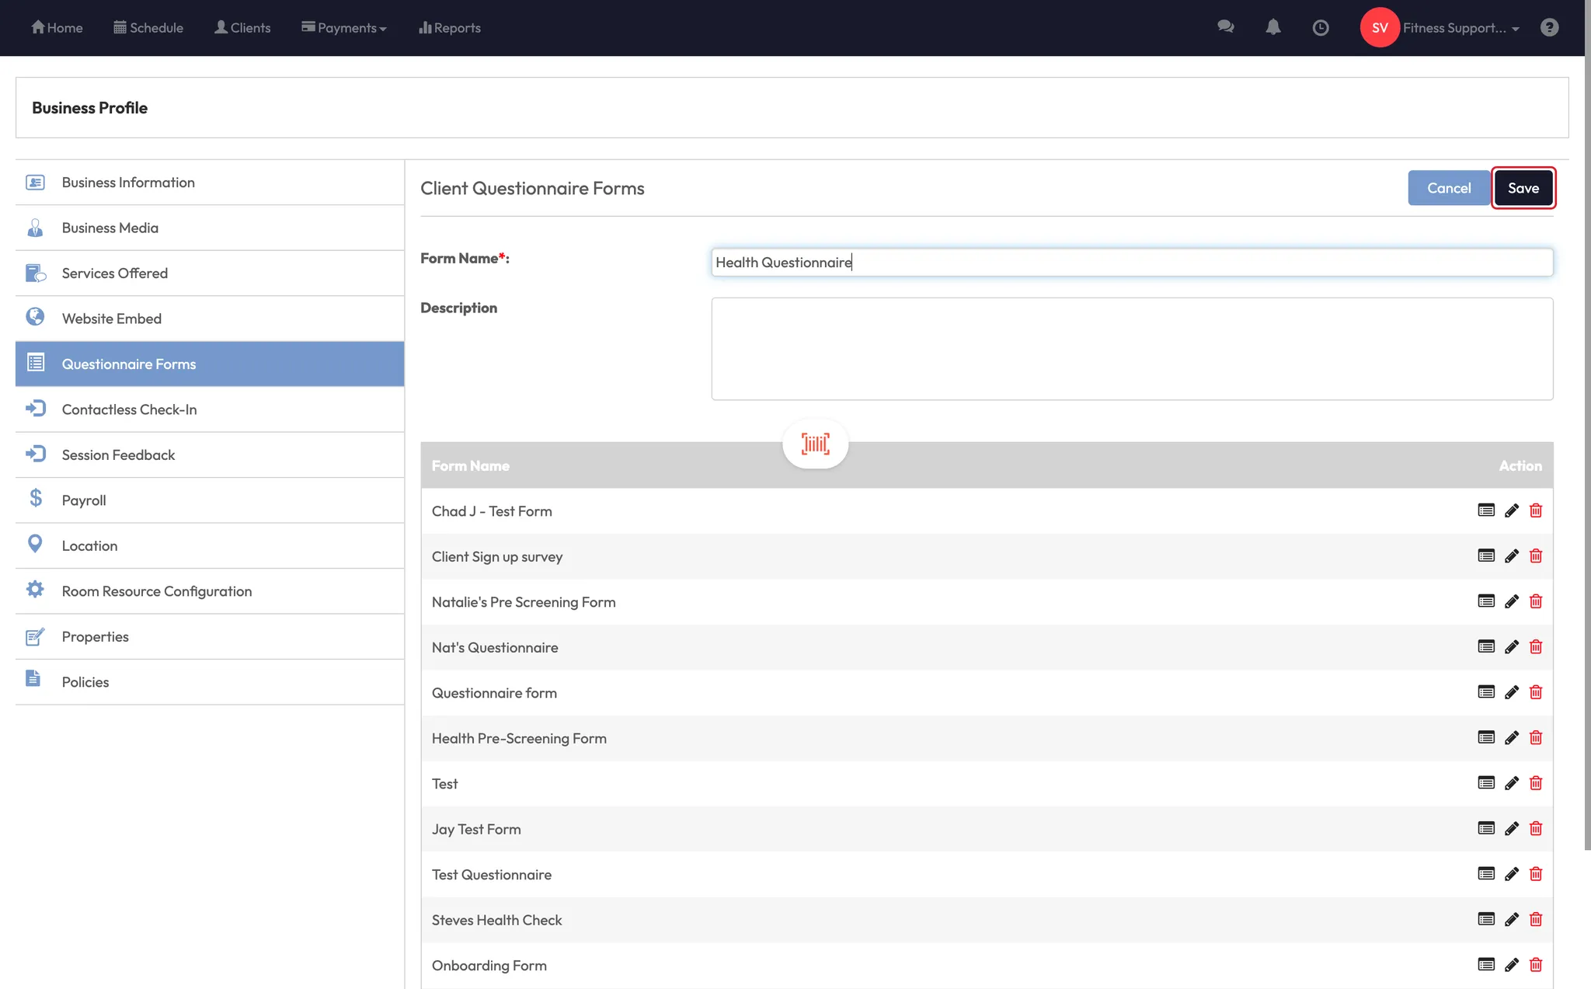
Task: Delete the Chad J - Test Form
Action: (x=1535, y=510)
